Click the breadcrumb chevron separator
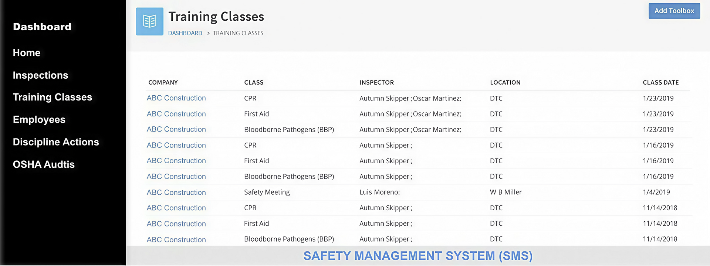The height and width of the screenshot is (266, 710). pos(208,33)
